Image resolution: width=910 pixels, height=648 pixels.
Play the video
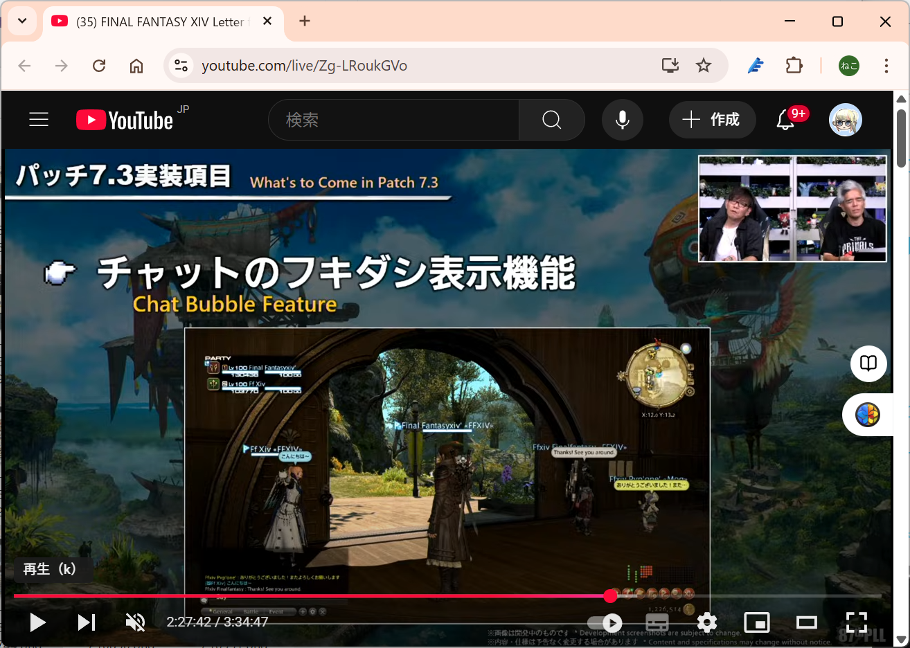pos(37,622)
